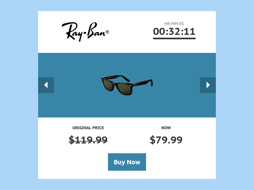Image resolution: width=254 pixels, height=190 pixels.
Task: Click the left lens of the sunglasses
Action: pyautogui.click(x=109, y=84)
